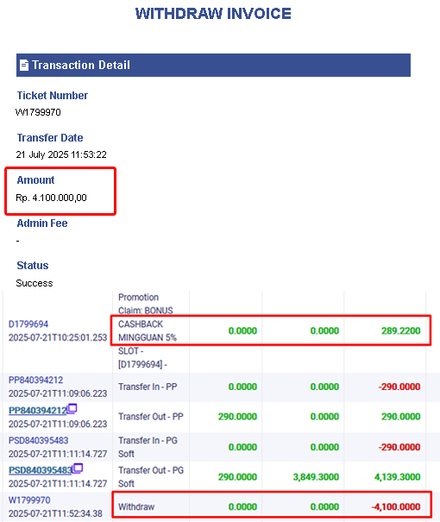
Task: Click the copy icon next to PSD840395483 link
Action: [x=78, y=468]
